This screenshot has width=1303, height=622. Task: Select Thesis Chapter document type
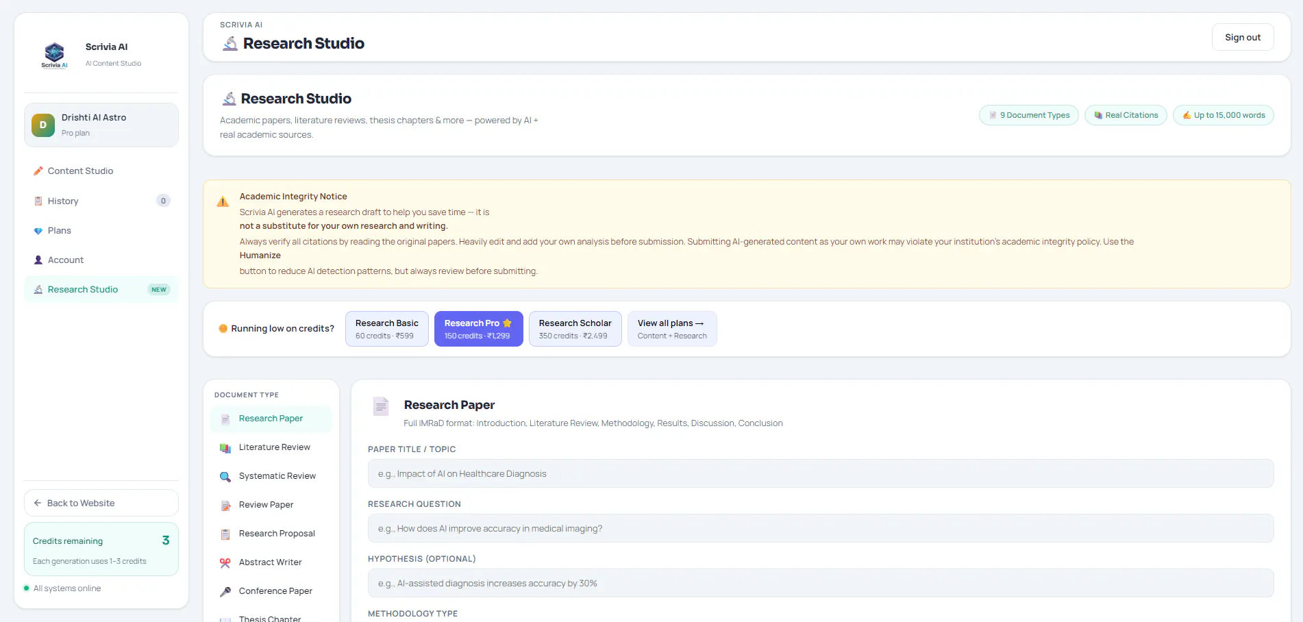[x=271, y=617]
